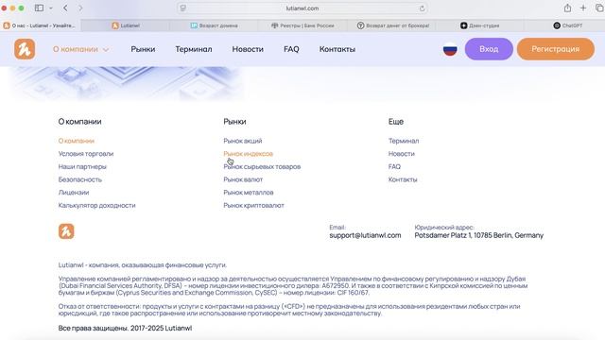Image resolution: width=605 pixels, height=340 pixels.
Task: Open the Безопасность link
Action: (79, 179)
